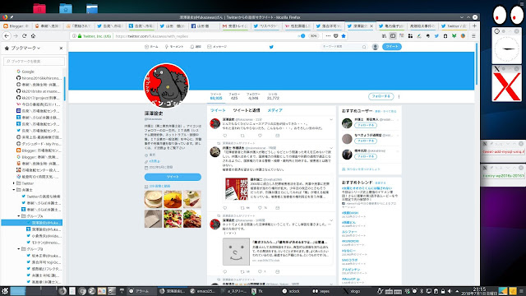This screenshot has height=296, width=526.
Task: Select the メディア timeline tab
Action: click(x=275, y=110)
